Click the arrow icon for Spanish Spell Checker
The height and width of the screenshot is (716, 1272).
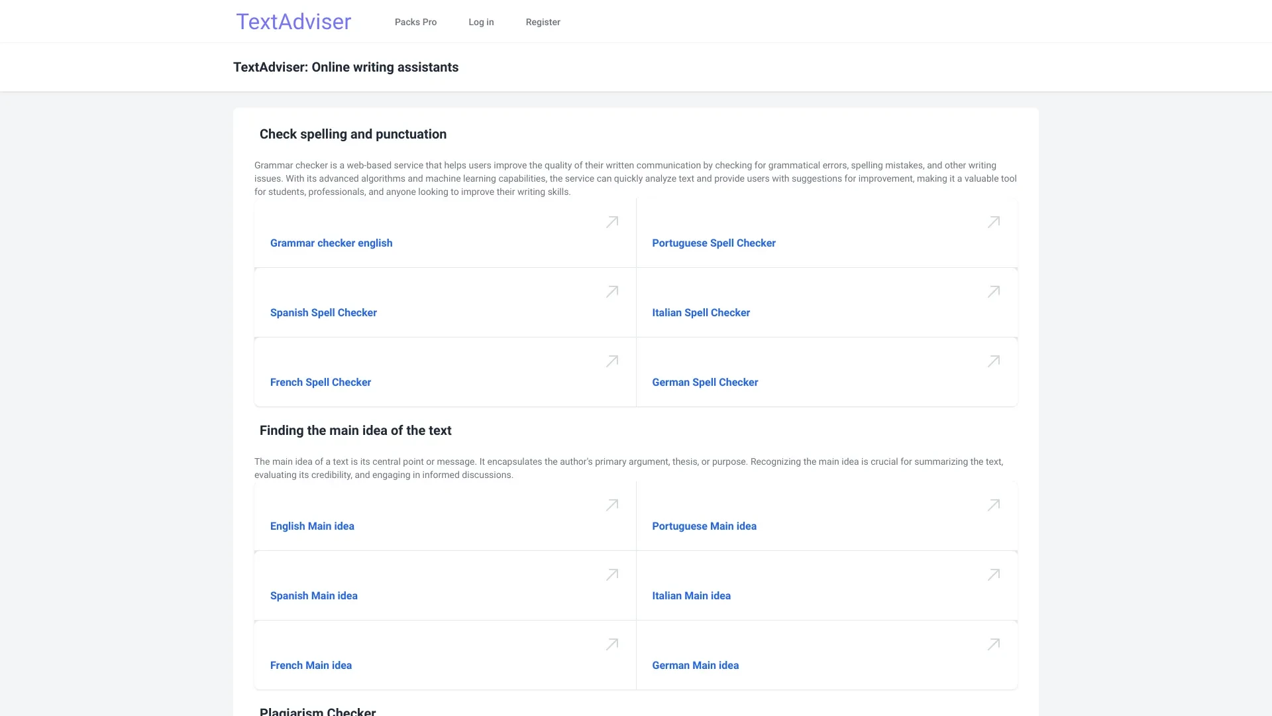[x=612, y=292]
